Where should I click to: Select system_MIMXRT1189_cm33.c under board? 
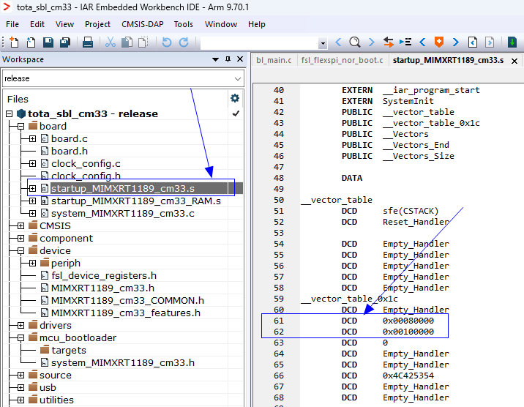[122, 214]
